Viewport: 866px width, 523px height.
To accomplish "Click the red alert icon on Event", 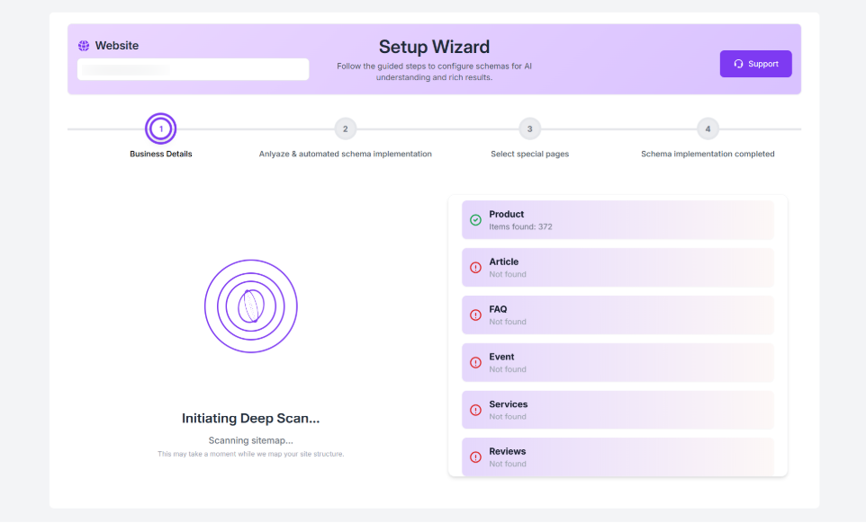I will (x=475, y=363).
